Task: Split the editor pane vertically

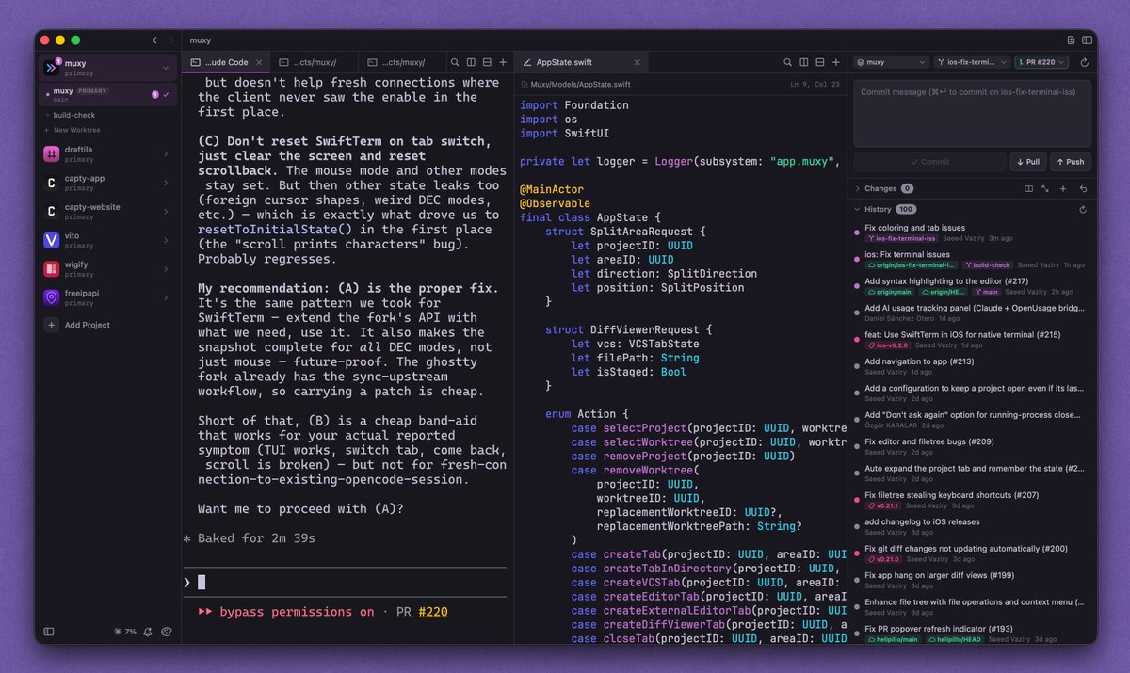Action: pos(804,62)
